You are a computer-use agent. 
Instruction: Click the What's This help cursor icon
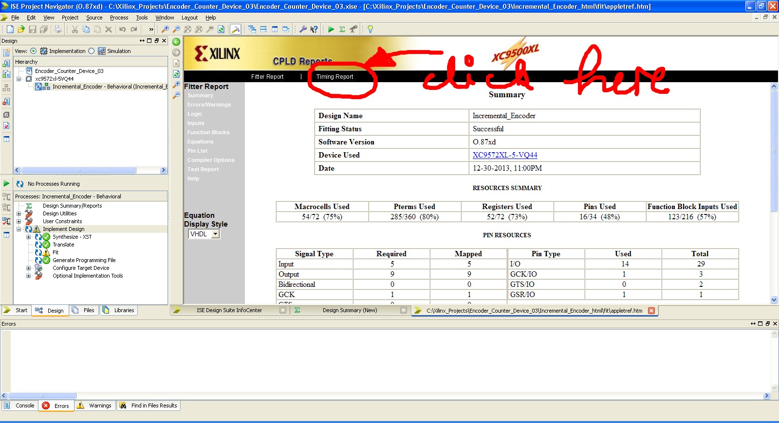[x=314, y=29]
